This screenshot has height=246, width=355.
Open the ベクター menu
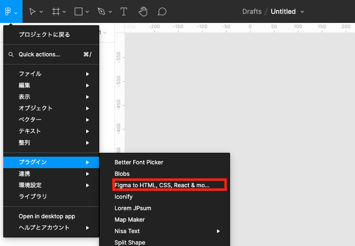[51, 120]
